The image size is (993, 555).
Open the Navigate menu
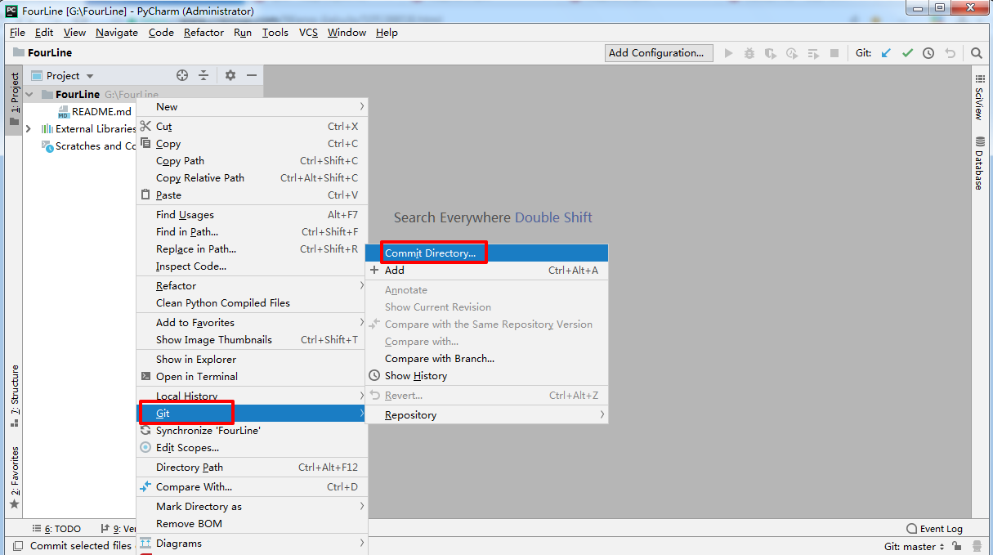coord(117,33)
